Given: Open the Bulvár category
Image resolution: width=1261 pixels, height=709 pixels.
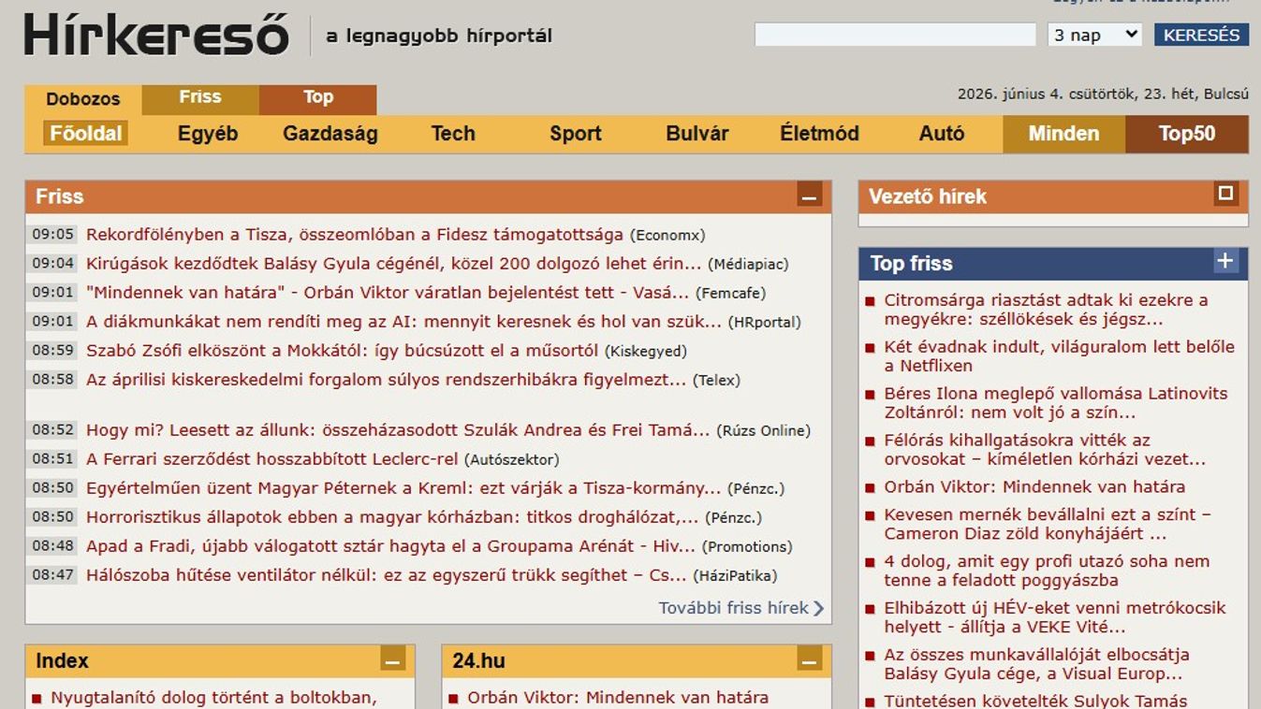Looking at the screenshot, I should (x=697, y=134).
